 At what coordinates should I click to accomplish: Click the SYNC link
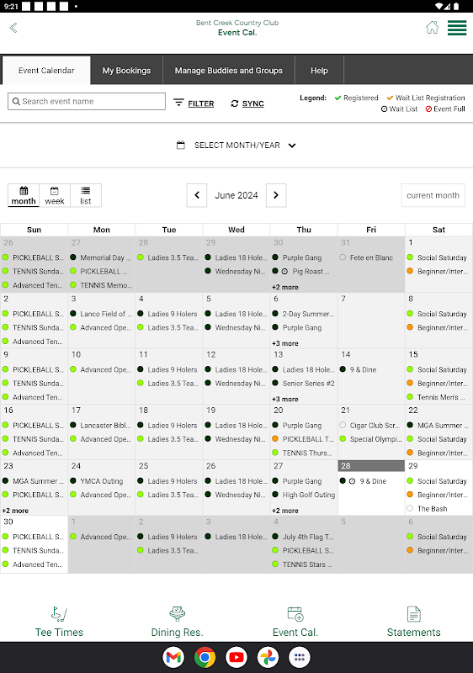pos(252,103)
